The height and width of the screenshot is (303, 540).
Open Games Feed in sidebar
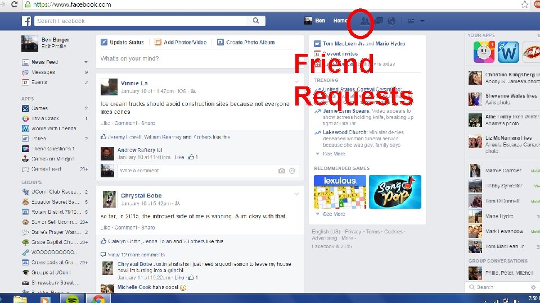pos(46,169)
